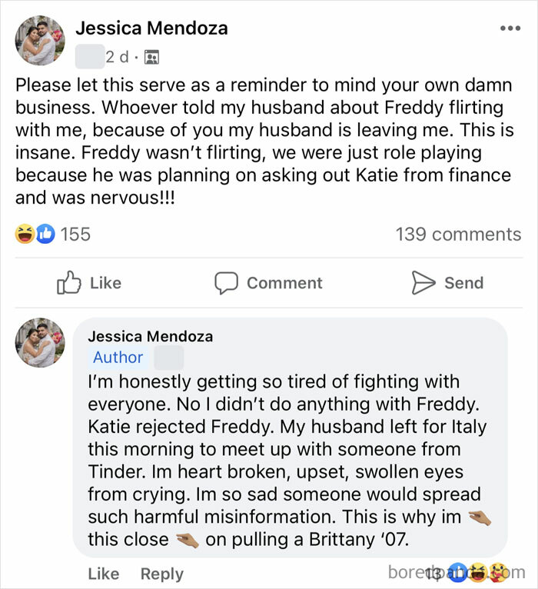Viewport: 538px width, 589px height.
Task: Click the audience icon next to 2 d
Action: pos(151,57)
